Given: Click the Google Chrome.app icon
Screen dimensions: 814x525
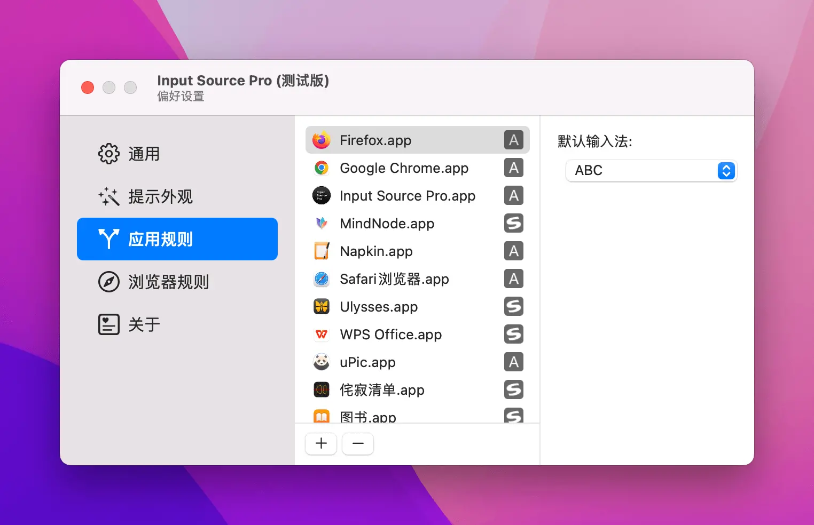Looking at the screenshot, I should tap(321, 168).
